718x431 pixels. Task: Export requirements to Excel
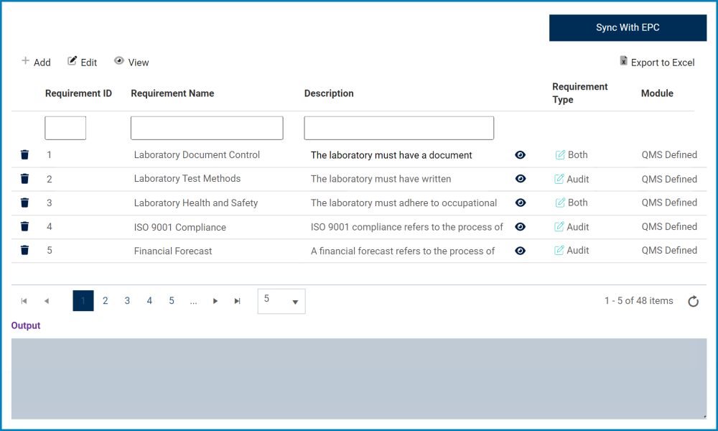[657, 62]
